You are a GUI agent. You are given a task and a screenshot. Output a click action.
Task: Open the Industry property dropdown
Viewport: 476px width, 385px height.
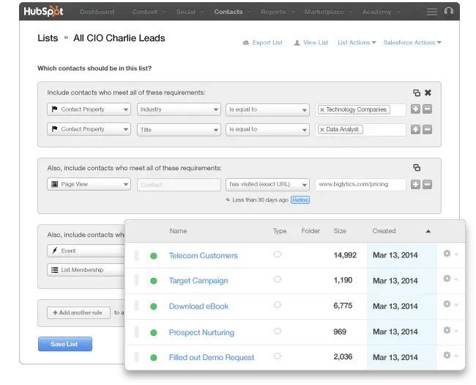179,109
